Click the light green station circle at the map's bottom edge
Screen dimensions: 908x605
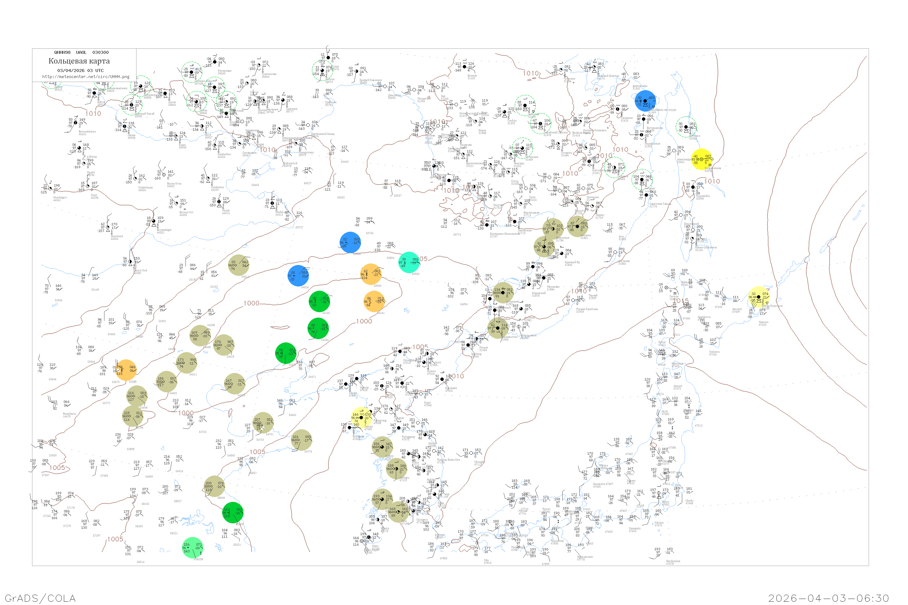[192, 548]
